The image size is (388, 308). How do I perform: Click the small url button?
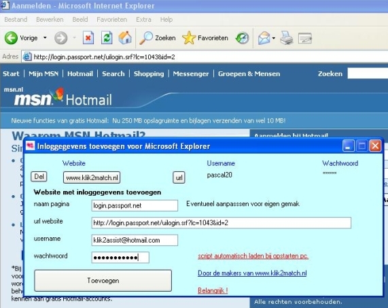point(179,177)
